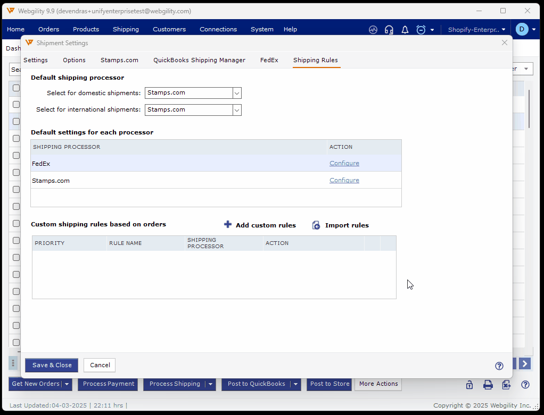Click the next page arrow button
This screenshot has height=415, width=544.
tap(525, 364)
